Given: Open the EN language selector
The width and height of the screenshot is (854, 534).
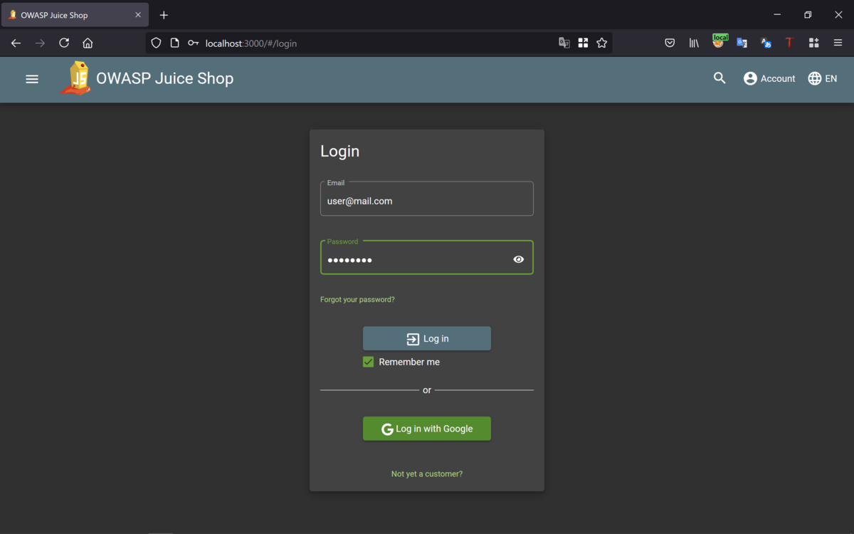Looking at the screenshot, I should click(823, 78).
